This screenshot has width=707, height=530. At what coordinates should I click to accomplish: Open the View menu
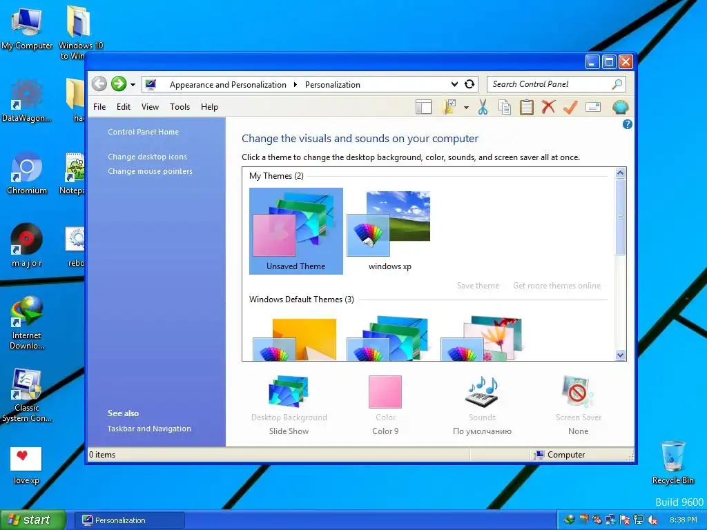pos(150,107)
